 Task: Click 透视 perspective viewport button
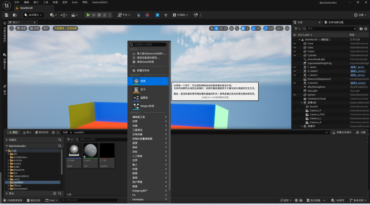[x=21, y=28]
